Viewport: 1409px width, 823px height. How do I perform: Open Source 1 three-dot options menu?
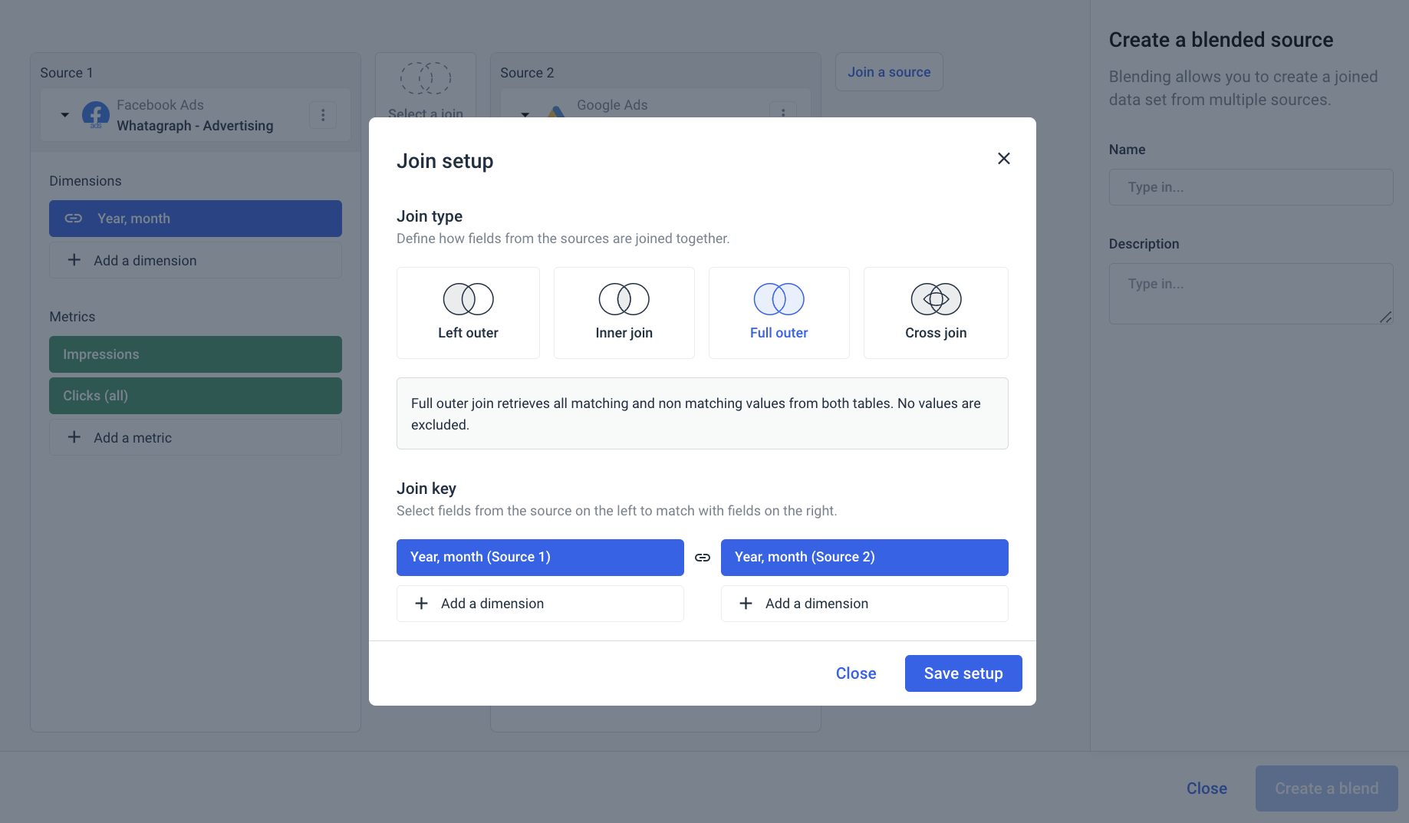pos(323,115)
